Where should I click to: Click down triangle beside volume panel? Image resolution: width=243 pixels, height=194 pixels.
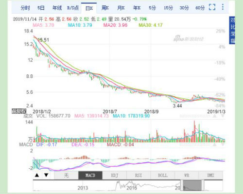click(x=223, y=116)
